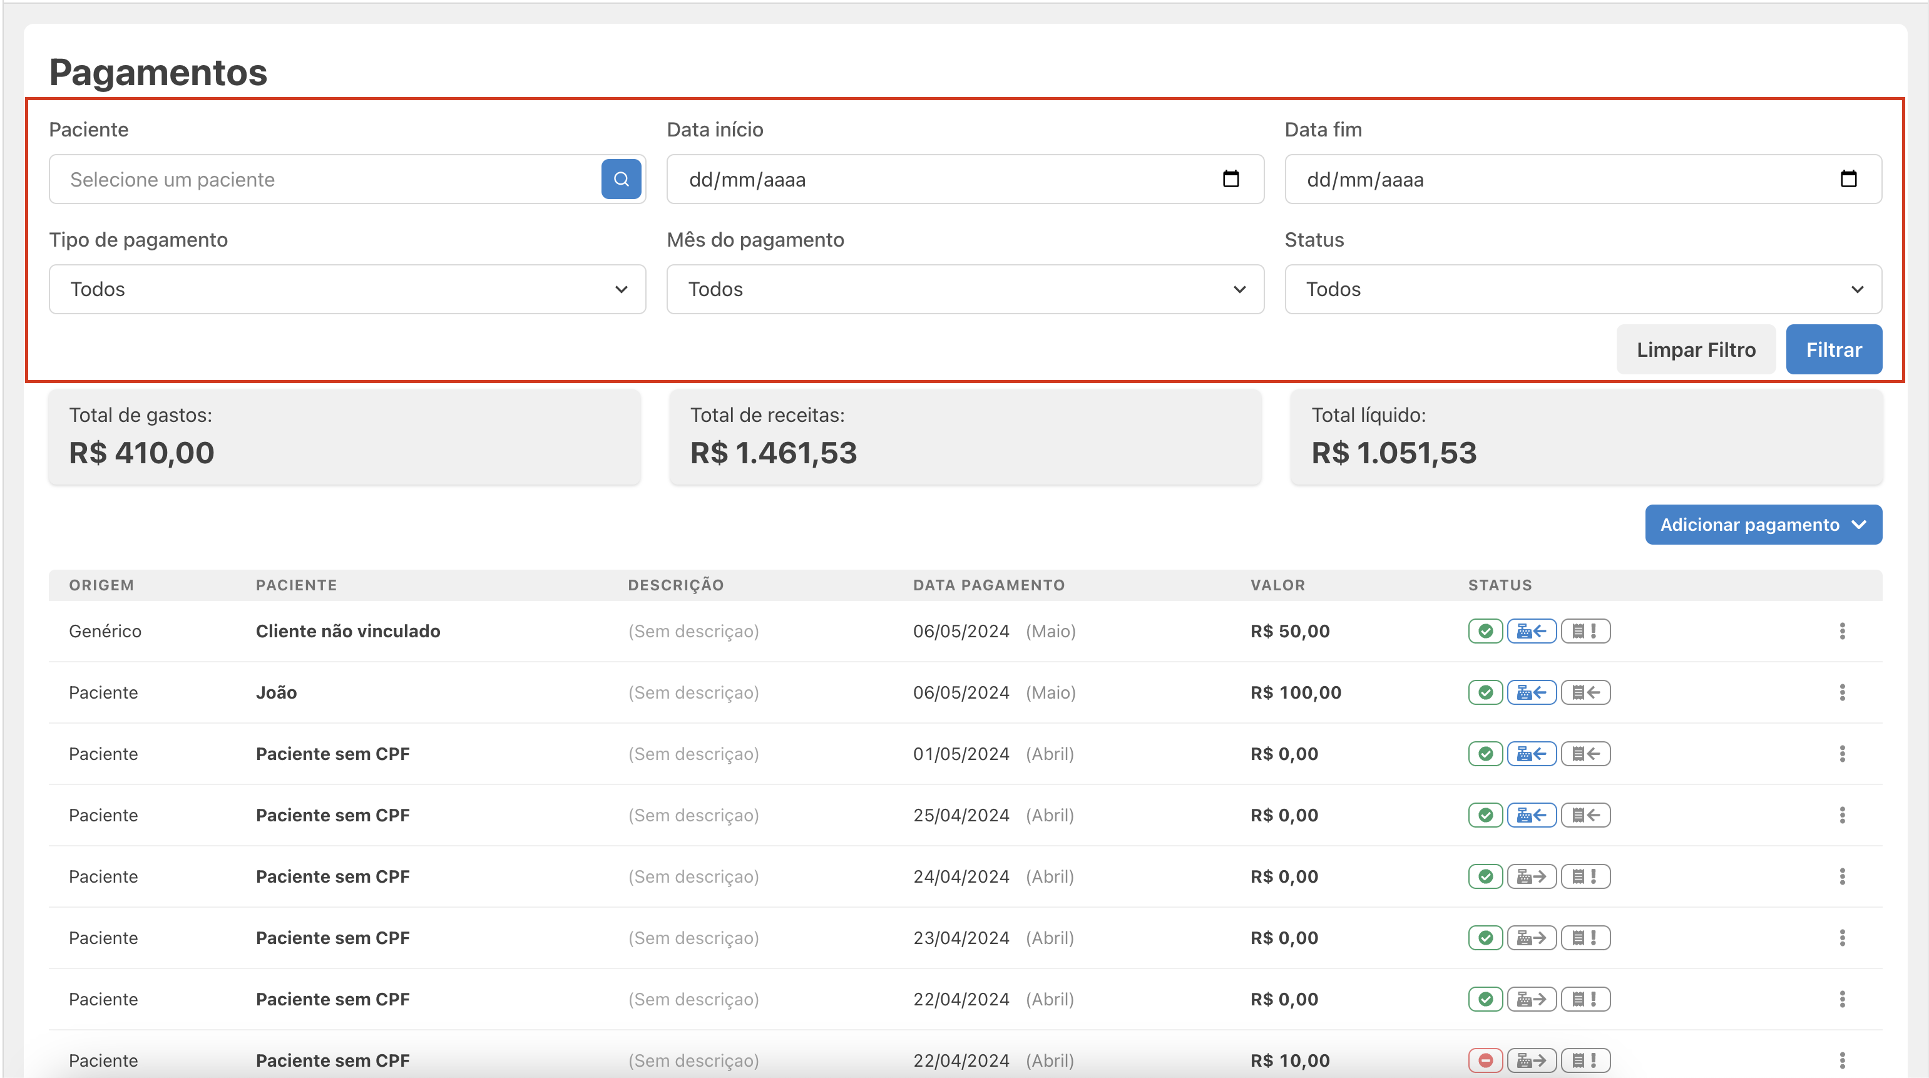Click receipt arrow badge on 01/05/2024 row
Viewport: 1929px width, 1078px height.
[x=1585, y=754]
